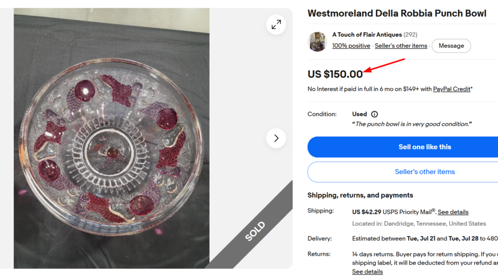Show the next product photo
Viewport: 498px width, 280px height.
276,138
